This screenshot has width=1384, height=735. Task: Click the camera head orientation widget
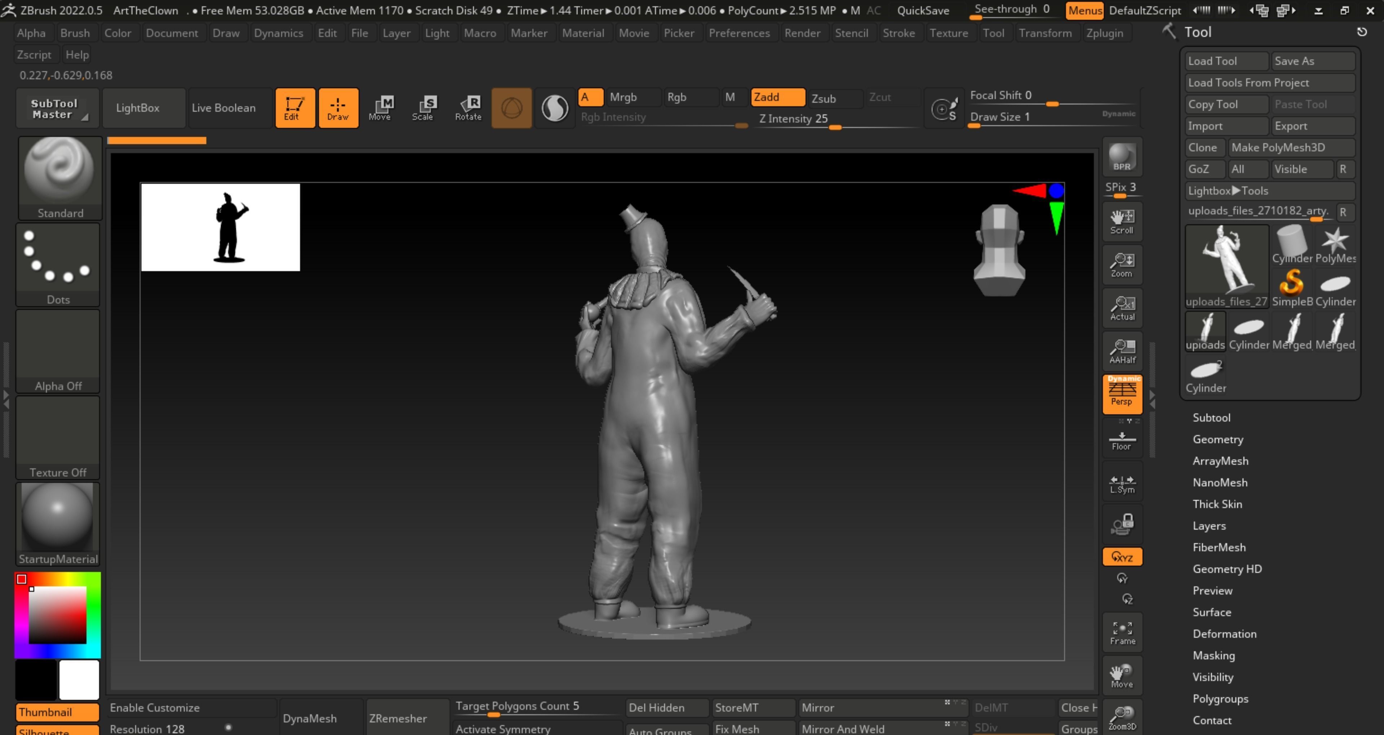(x=1000, y=249)
